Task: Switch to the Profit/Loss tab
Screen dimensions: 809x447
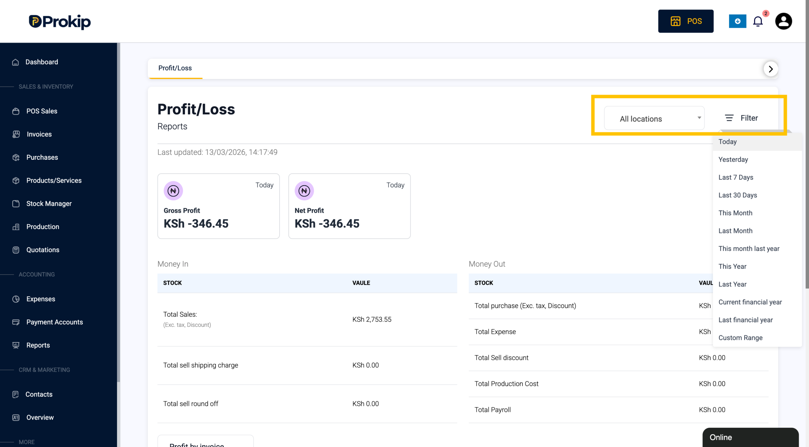Action: (175, 68)
